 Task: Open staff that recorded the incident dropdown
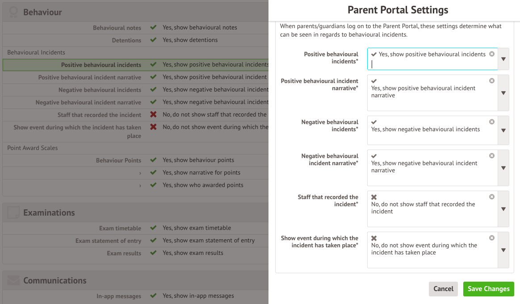coord(503,209)
